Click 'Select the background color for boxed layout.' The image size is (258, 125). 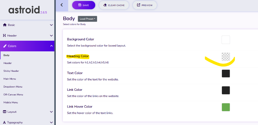pos(96,46)
